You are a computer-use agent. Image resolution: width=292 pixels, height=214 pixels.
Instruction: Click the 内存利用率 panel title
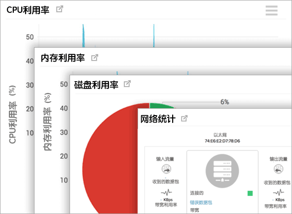[x=63, y=58]
